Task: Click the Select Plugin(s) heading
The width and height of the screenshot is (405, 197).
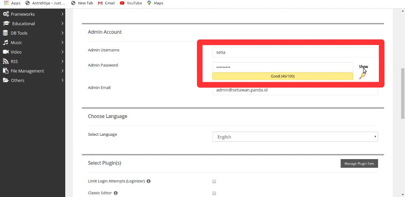Action: pyautogui.click(x=104, y=163)
